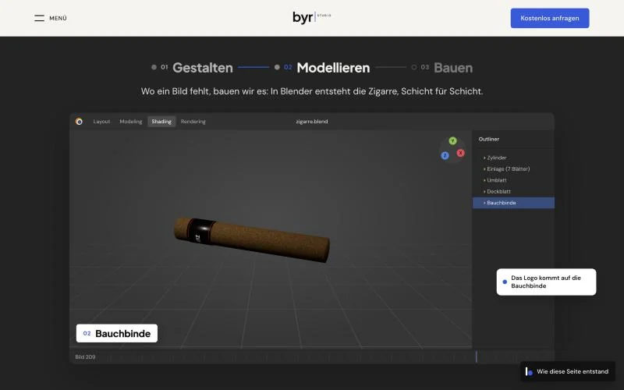Click the red X axis gizmo

click(x=460, y=153)
